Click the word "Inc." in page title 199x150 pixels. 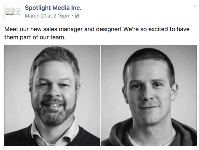pyautogui.click(x=76, y=8)
